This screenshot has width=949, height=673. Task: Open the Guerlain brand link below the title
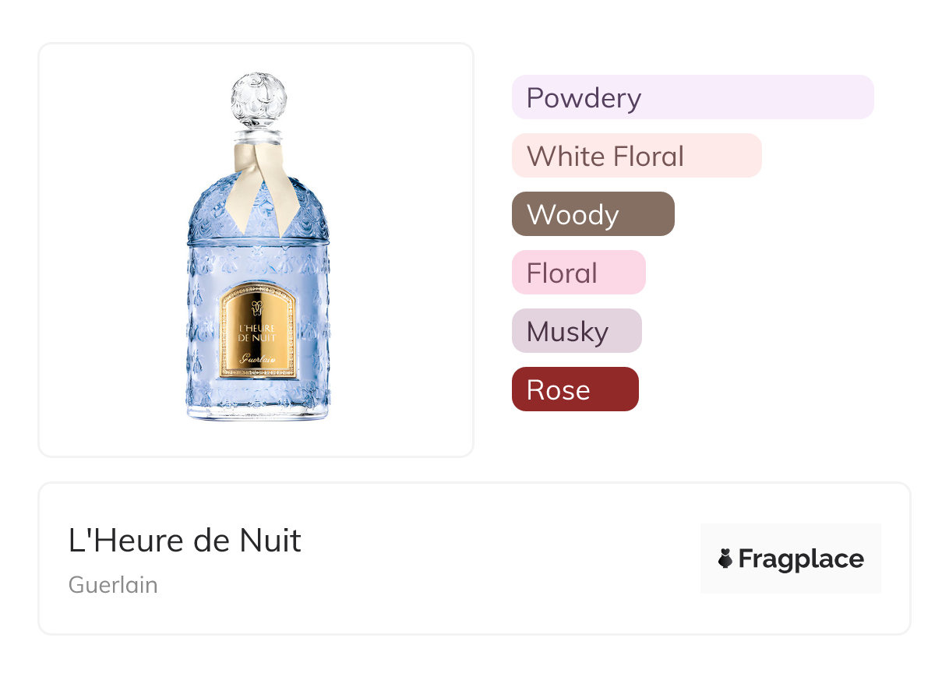pos(113,584)
